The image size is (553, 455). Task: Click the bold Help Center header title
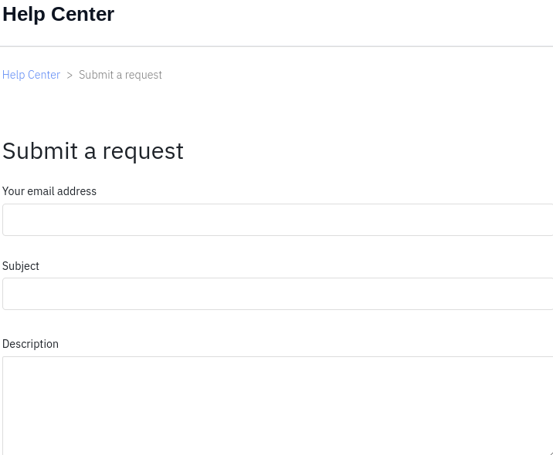tap(58, 14)
